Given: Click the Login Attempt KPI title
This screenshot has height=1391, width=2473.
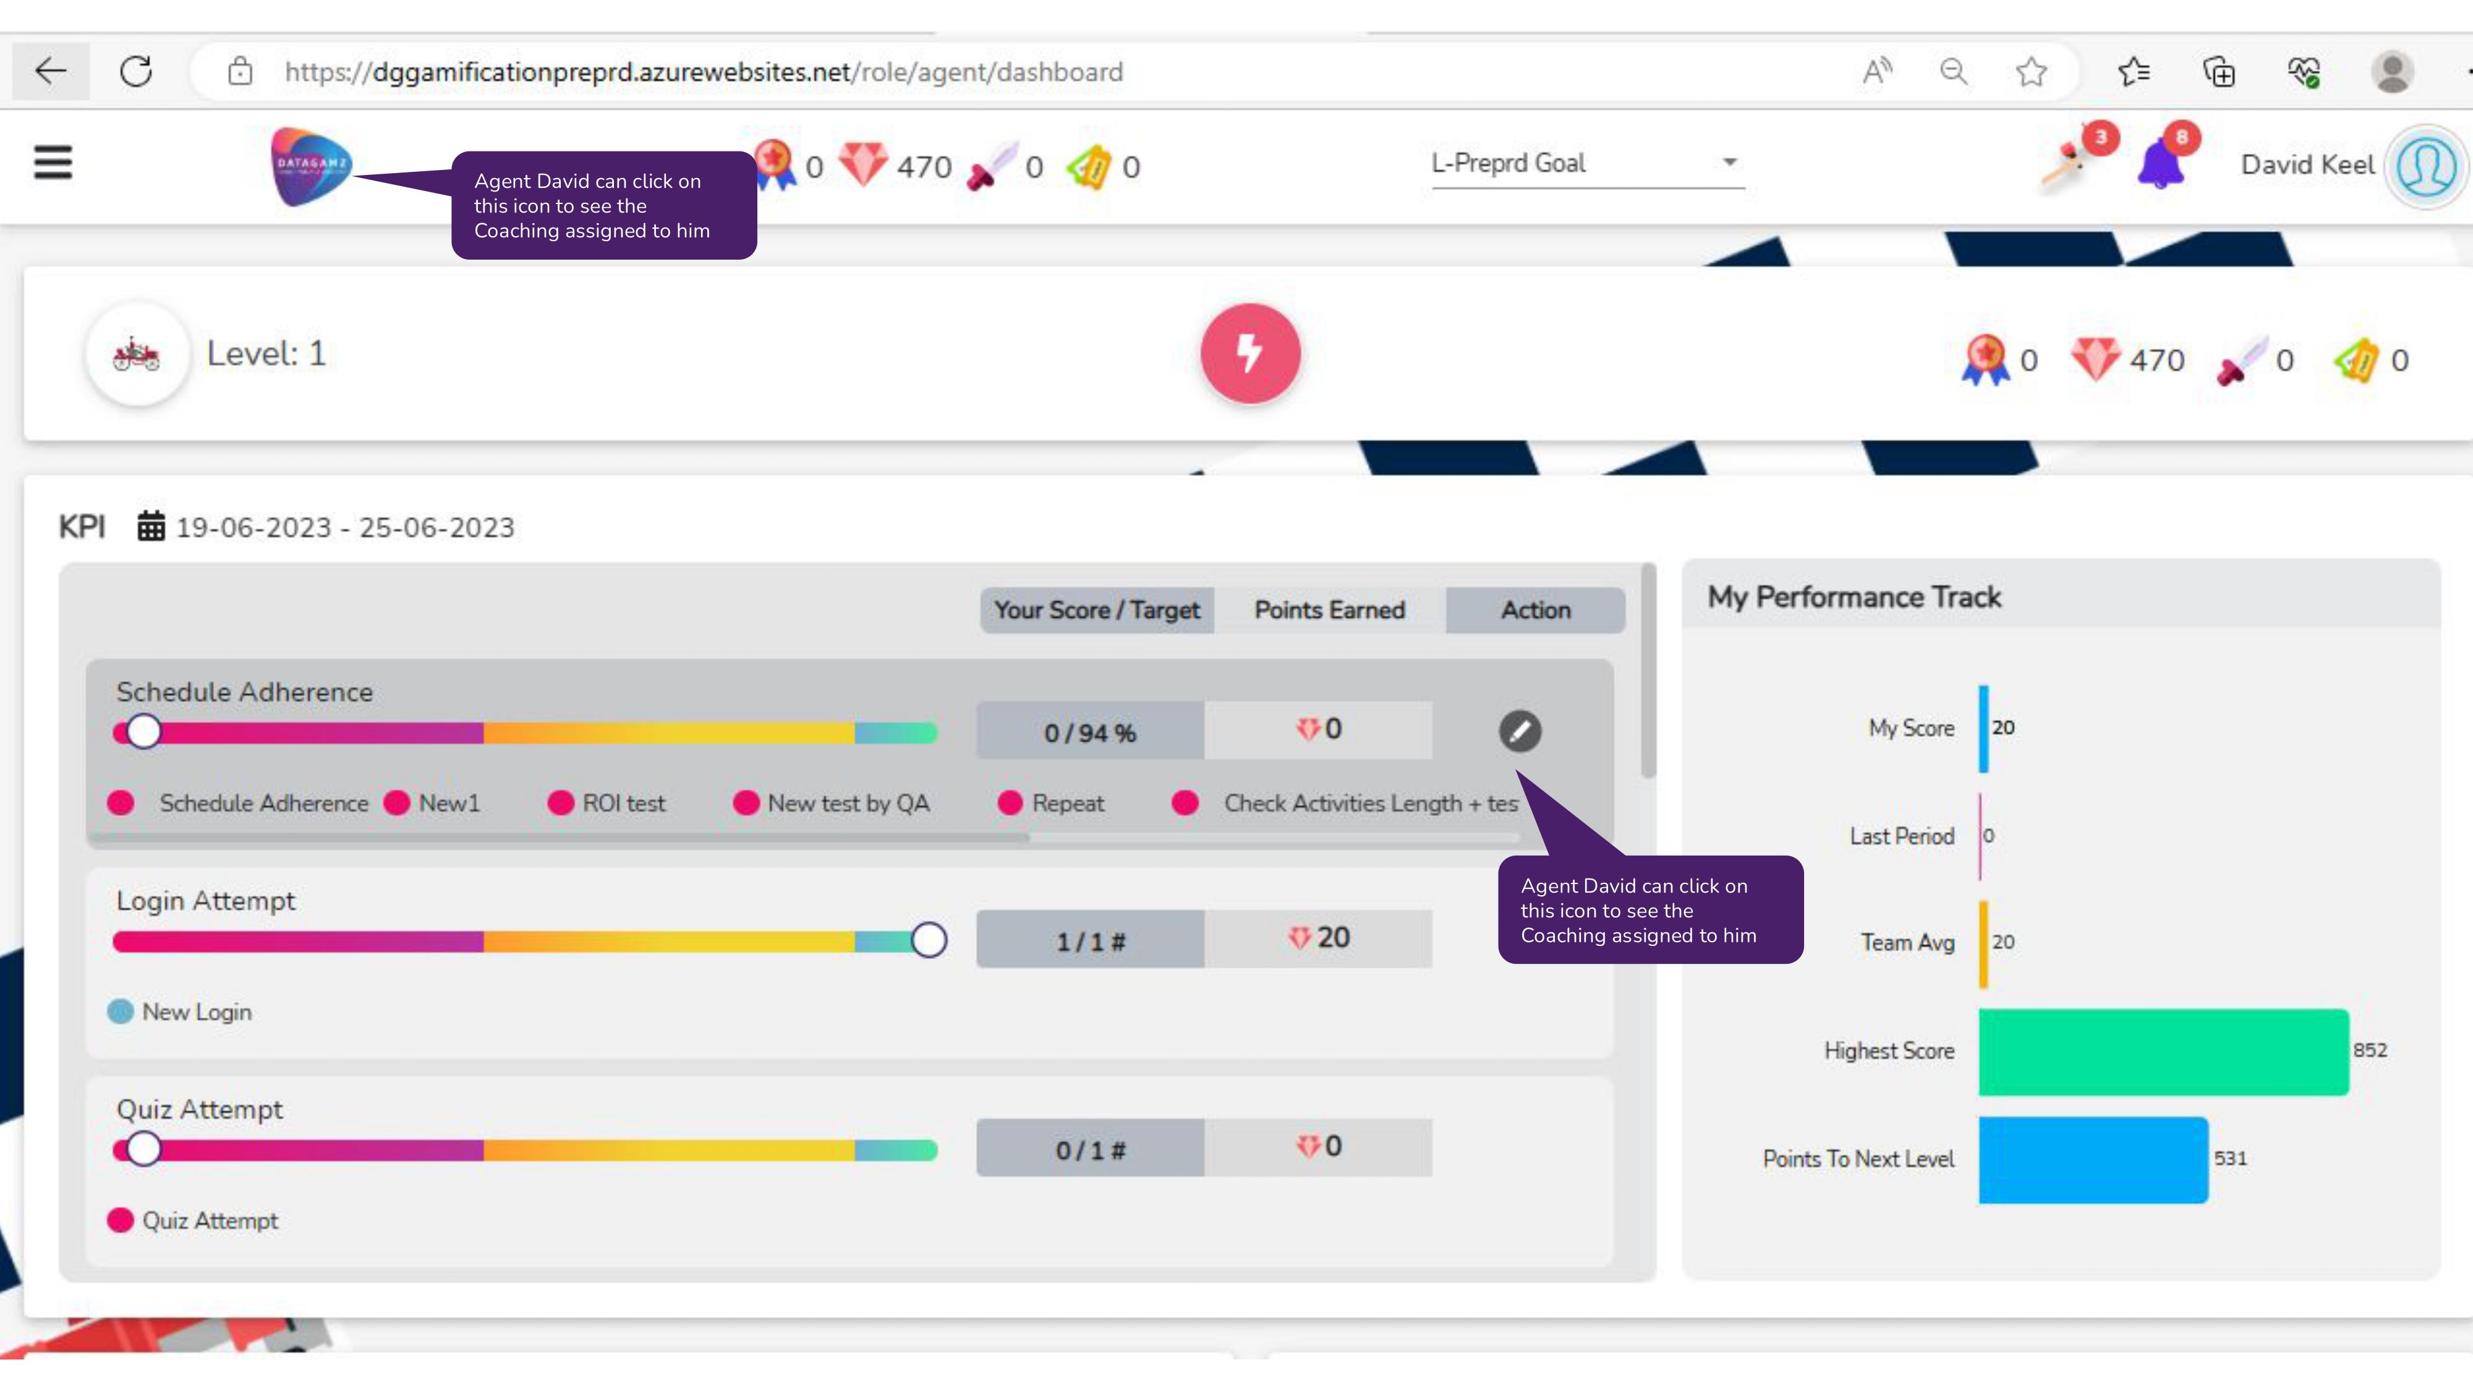Looking at the screenshot, I should point(205,901).
